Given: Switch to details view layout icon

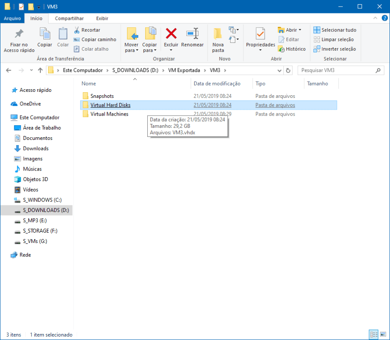Looking at the screenshot, I should pos(374,334).
